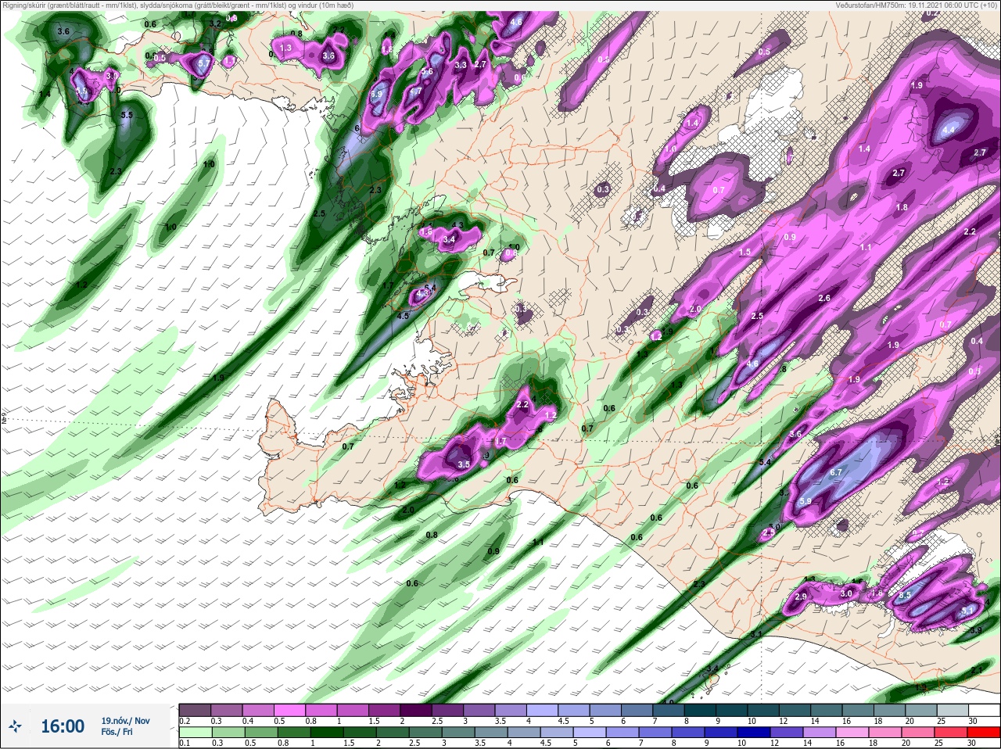Click the dark plum 0.2 swatch in upper legend
Image resolution: width=1001 pixels, height=749 pixels.
click(196, 711)
